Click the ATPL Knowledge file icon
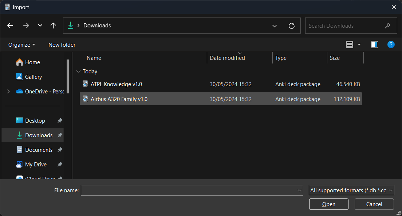The image size is (402, 216). pos(85,84)
